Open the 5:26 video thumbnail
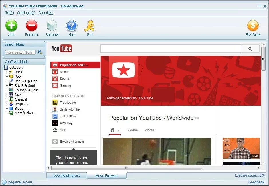The height and width of the screenshot is (186, 269). coord(241,148)
